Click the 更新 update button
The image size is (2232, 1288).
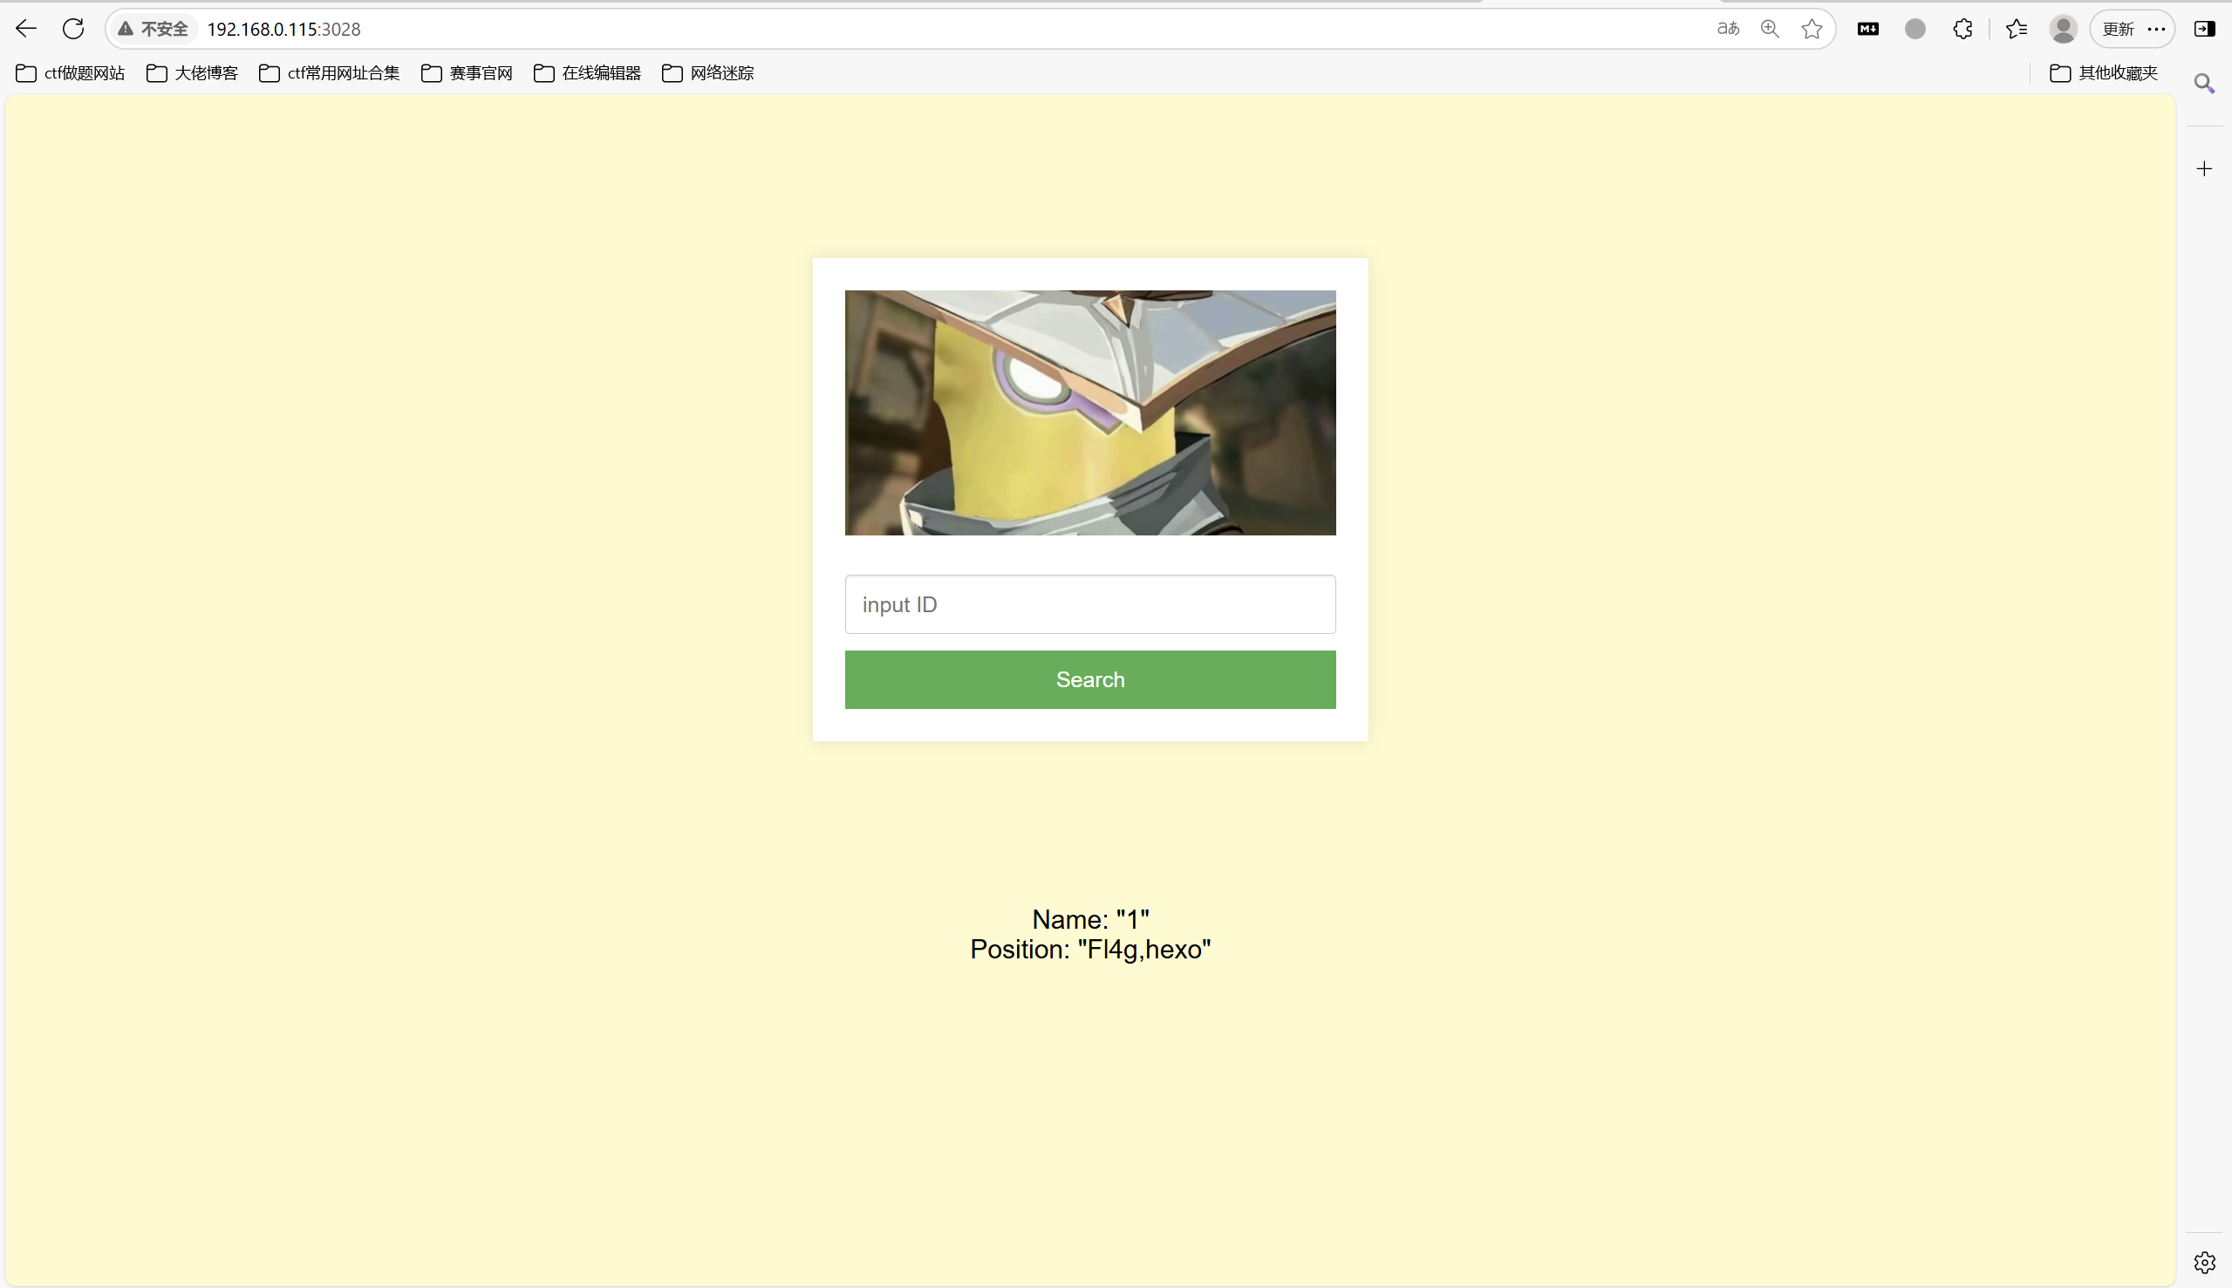point(2118,29)
